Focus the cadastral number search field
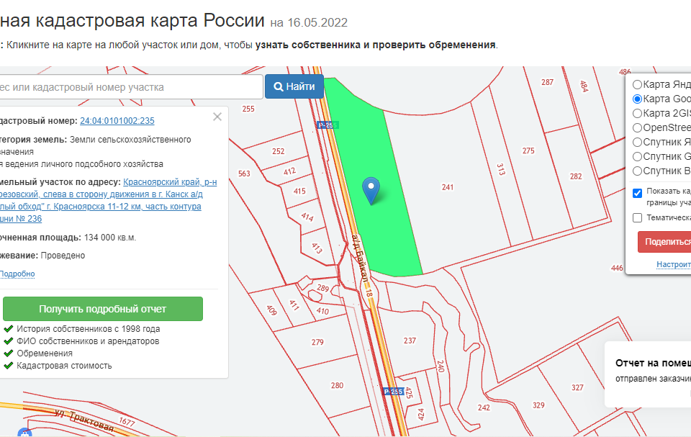The width and height of the screenshot is (691, 437). [130, 87]
